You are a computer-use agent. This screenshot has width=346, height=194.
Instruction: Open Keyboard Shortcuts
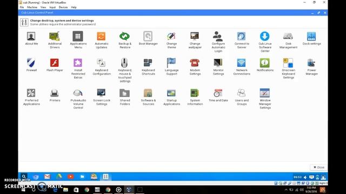coord(148,67)
